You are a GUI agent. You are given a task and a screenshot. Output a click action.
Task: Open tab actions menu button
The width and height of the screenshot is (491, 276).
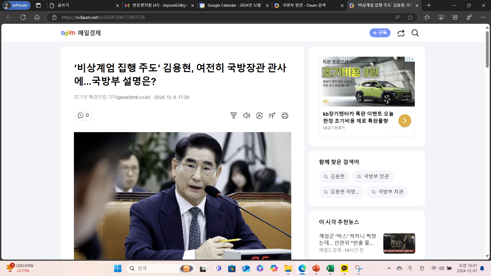(x=38, y=5)
